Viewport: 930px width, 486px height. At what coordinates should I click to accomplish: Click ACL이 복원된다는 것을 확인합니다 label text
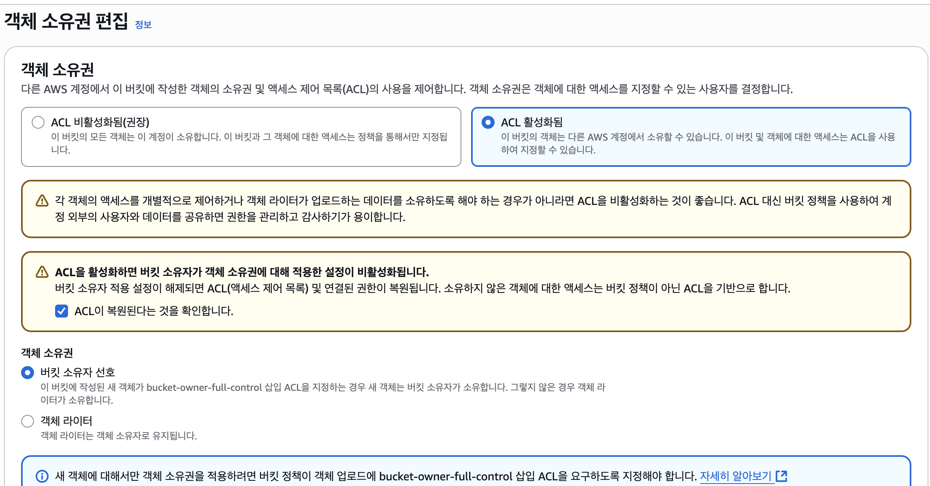(x=154, y=311)
